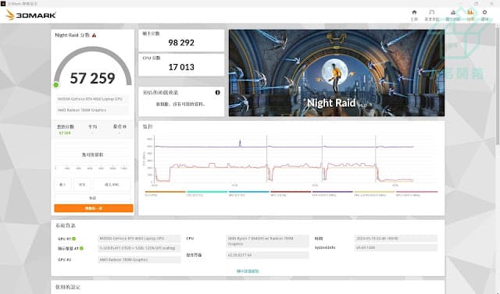Screen dimensions: 500x294
Task: Click the Load button under the score chart
Action: point(62,185)
